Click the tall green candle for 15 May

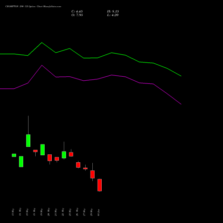coord(28,140)
